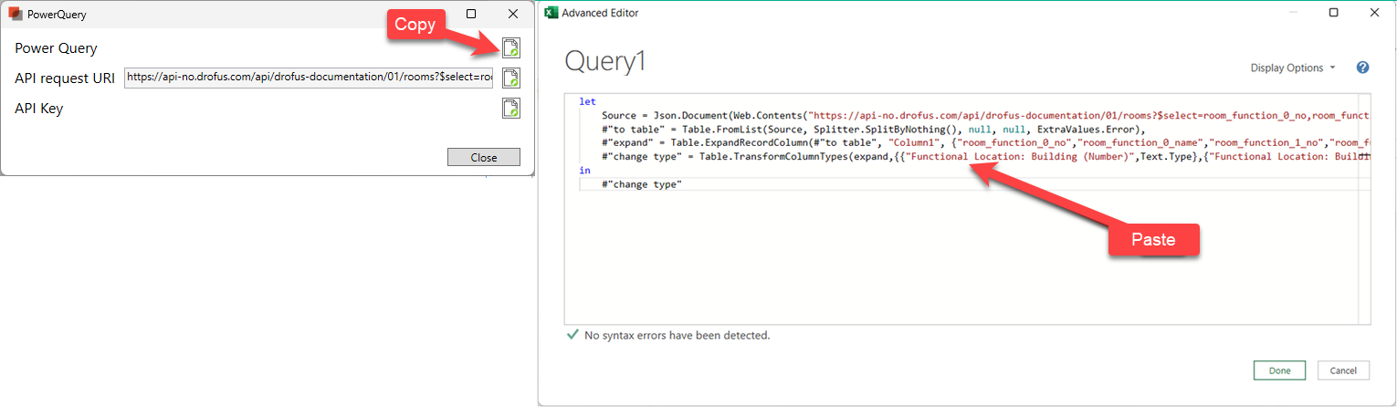Image resolution: width=1397 pixels, height=407 pixels.
Task: Copy the Power Query script
Action: click(511, 48)
